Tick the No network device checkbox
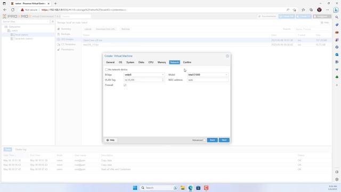341x192 pixels. pos(106,70)
